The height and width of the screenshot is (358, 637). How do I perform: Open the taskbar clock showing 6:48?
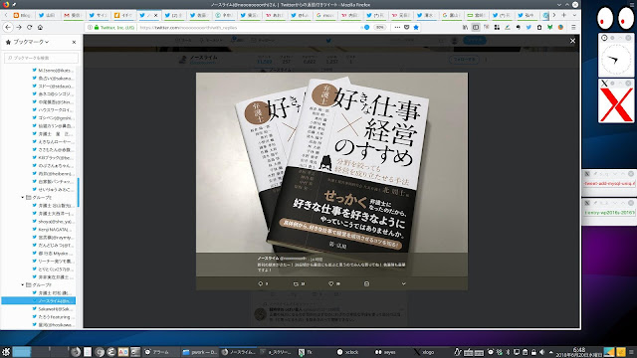tap(579, 352)
